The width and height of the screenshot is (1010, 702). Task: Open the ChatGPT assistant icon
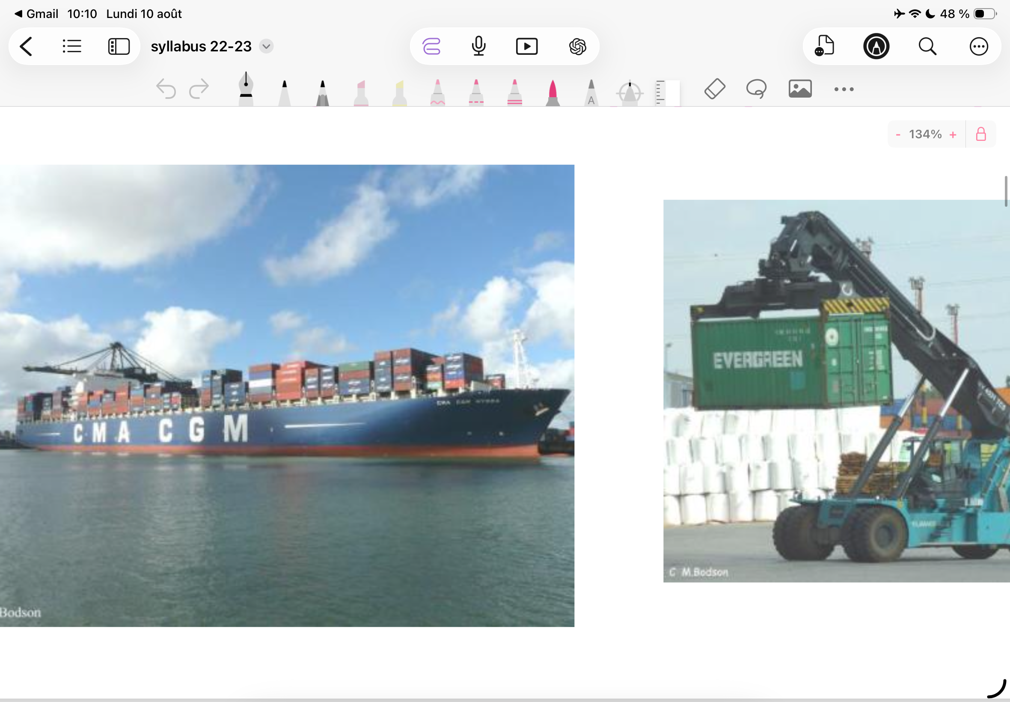pyautogui.click(x=577, y=46)
